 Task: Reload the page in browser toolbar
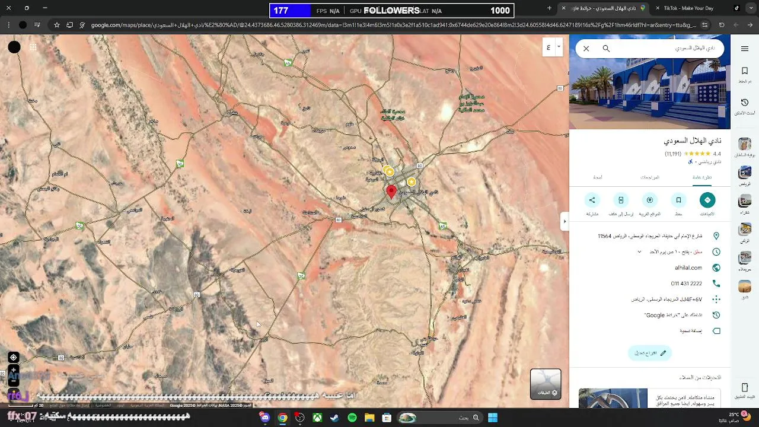(722, 25)
